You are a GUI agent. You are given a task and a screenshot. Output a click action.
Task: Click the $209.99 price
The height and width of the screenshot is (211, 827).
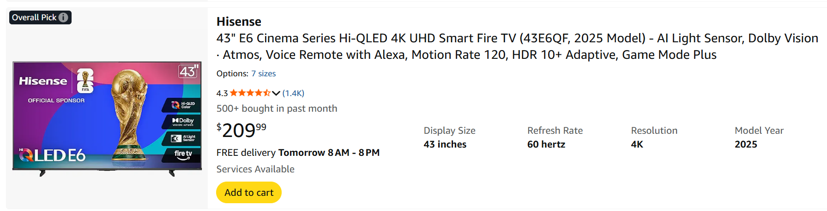(241, 130)
